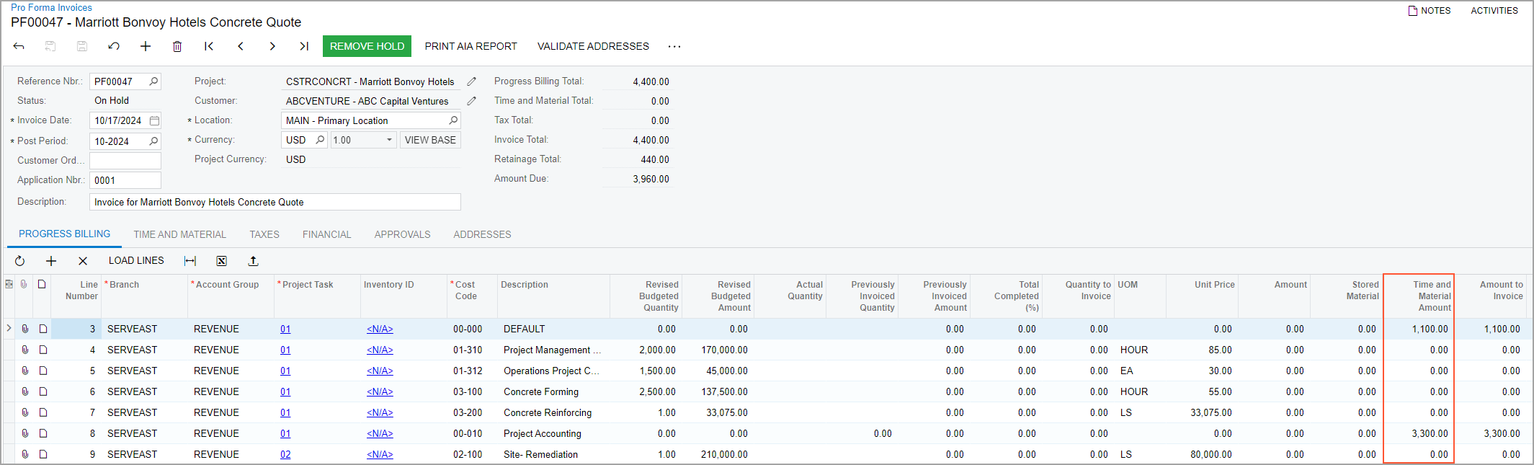Click the back arrow icon in toolbar

(19, 46)
